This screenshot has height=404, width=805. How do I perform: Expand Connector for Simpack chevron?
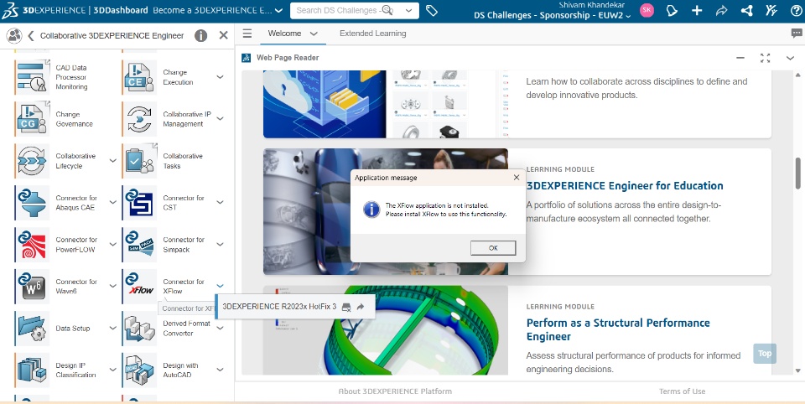point(220,245)
